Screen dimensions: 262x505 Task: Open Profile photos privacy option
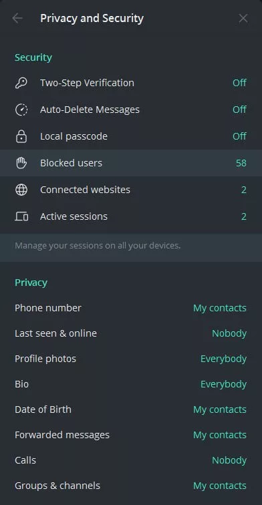click(131, 359)
